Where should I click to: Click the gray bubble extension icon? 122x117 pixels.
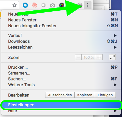coord(43,5)
